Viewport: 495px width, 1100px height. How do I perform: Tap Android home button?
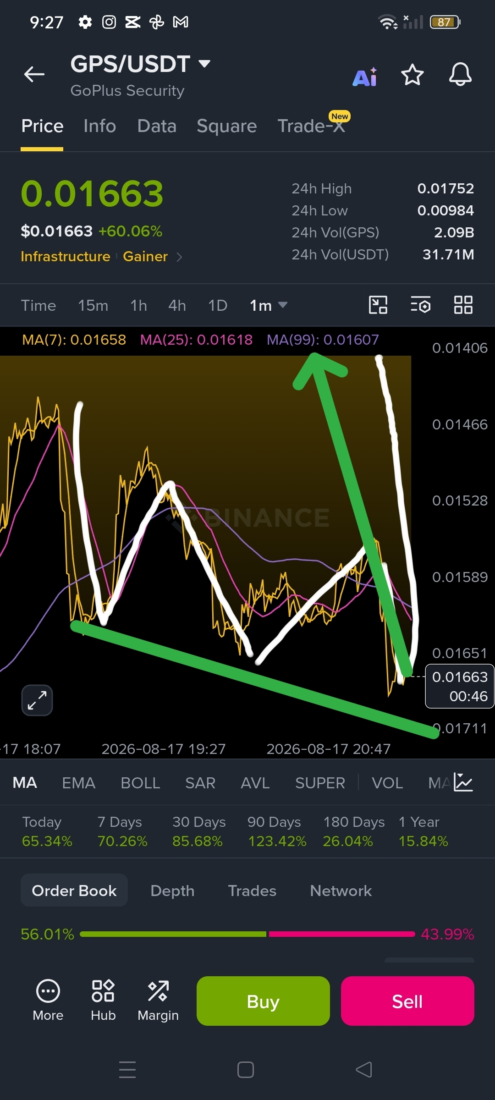[246, 1070]
